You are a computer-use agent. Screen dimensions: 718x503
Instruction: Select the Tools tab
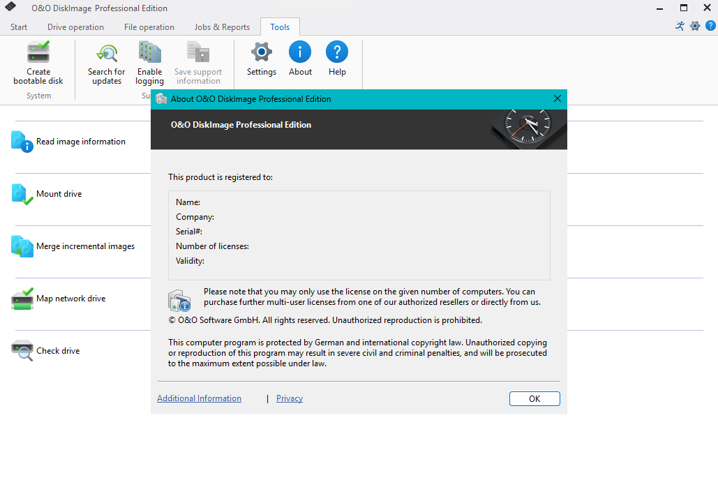280,27
